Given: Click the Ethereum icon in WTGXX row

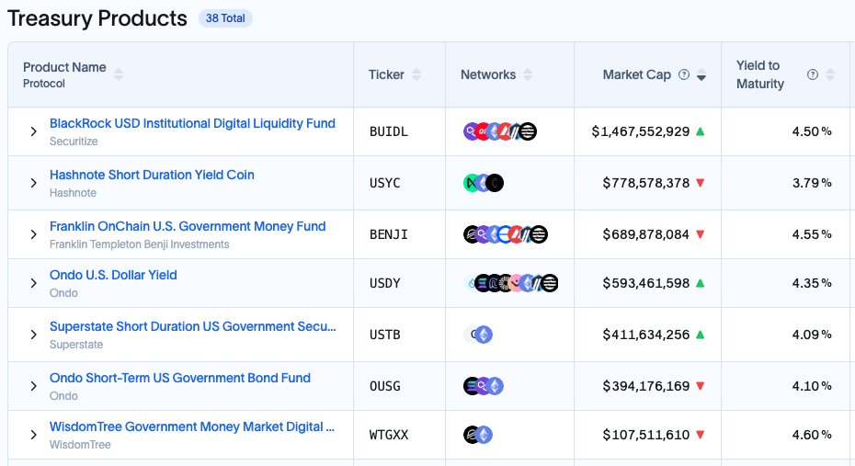Looking at the screenshot, I should point(484,435).
